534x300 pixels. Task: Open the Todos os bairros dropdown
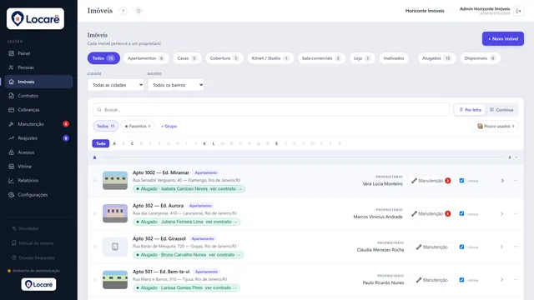(176, 85)
